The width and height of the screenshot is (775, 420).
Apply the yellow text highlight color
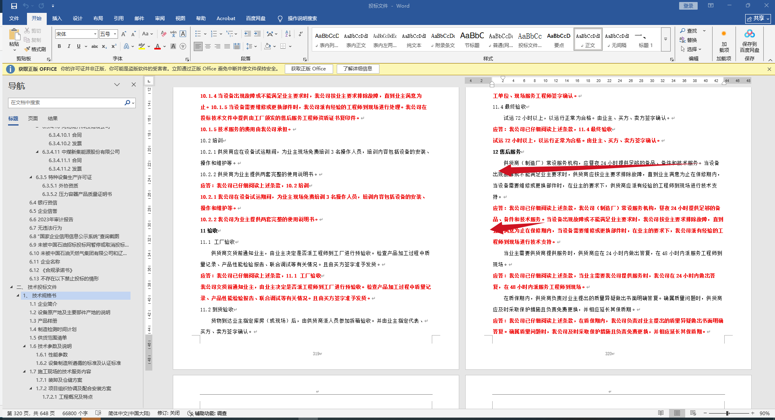point(142,46)
